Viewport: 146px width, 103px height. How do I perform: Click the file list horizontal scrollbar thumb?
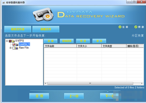90,83
